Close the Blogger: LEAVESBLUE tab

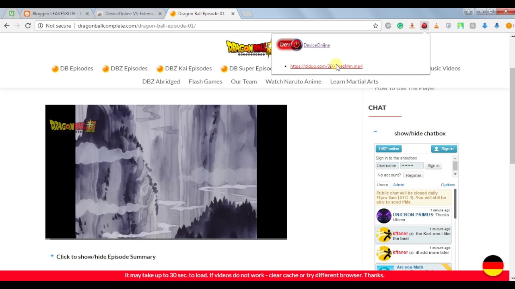(x=87, y=14)
